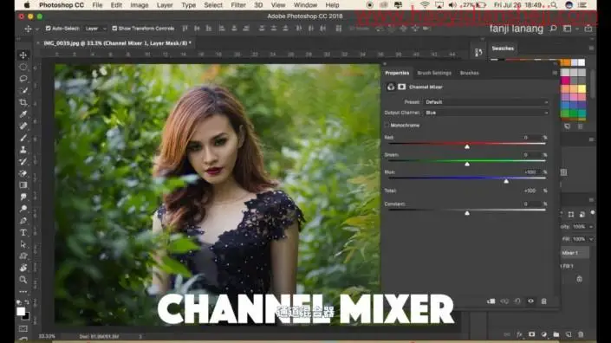
Task: Select the Eraser tool
Action: (x=23, y=173)
